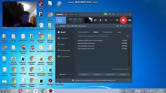
Task: Open Yandex Browser from the taskbar
Action: 36,91
